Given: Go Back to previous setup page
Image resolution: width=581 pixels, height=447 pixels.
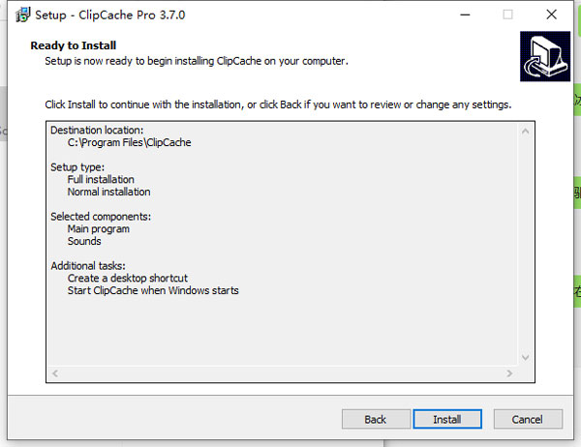Looking at the screenshot, I should [x=375, y=419].
